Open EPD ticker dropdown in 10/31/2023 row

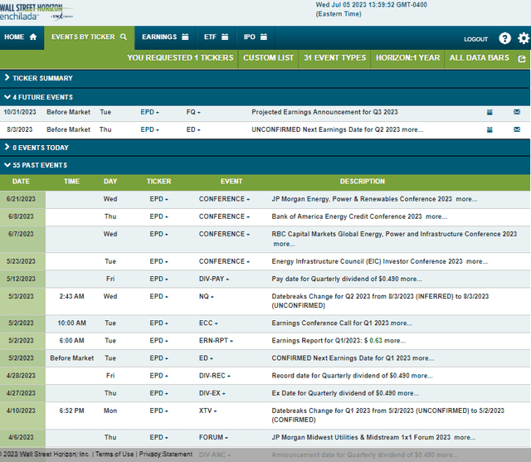click(x=149, y=112)
